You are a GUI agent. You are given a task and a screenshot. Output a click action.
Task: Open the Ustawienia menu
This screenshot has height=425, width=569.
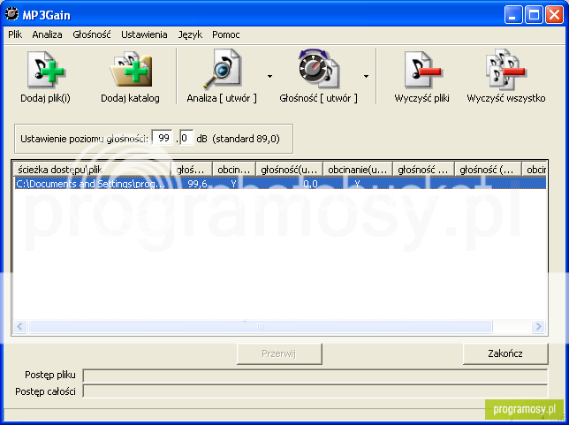click(144, 34)
